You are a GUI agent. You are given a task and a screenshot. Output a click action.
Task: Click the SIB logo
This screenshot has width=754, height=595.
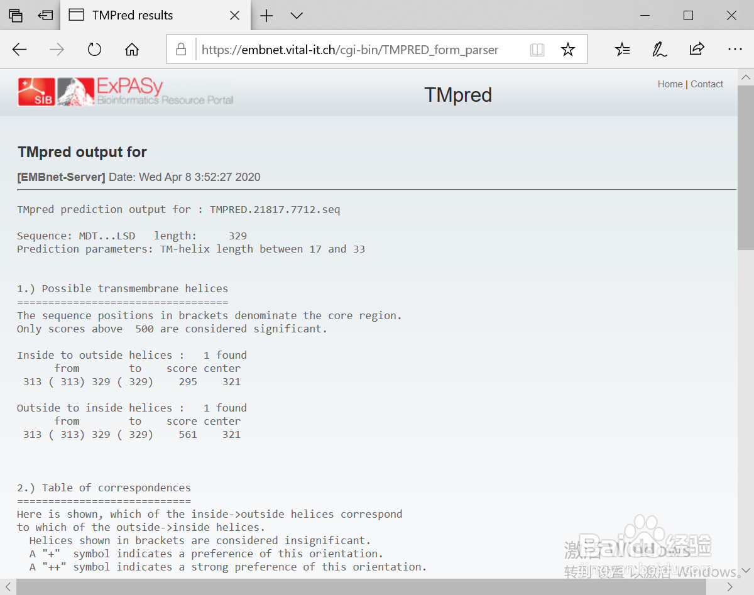[x=36, y=92]
